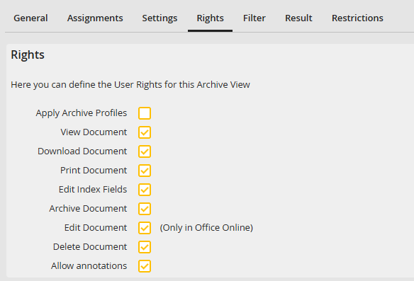Click the 'Archive Document' label

pos(88,209)
